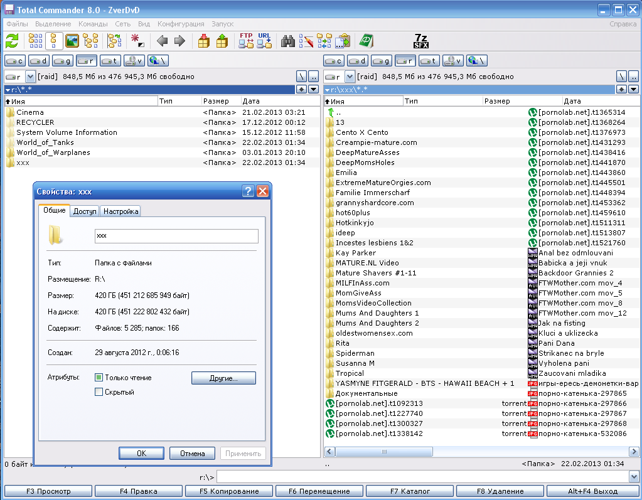Toggle the Только чтение checkbox
Viewport: 642px width, 500px height.
click(99, 378)
